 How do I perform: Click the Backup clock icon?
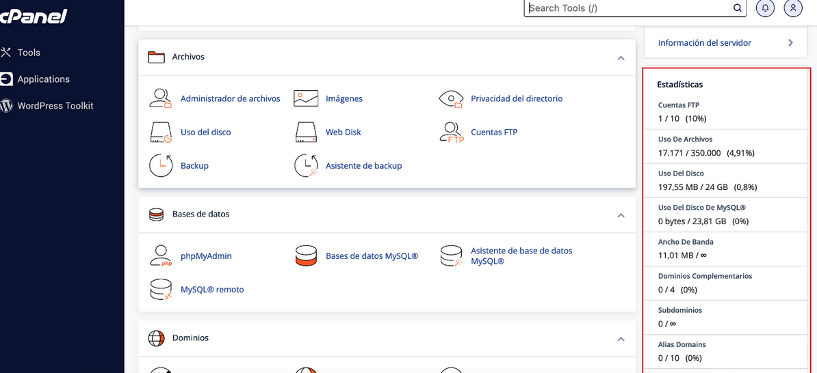pos(160,165)
